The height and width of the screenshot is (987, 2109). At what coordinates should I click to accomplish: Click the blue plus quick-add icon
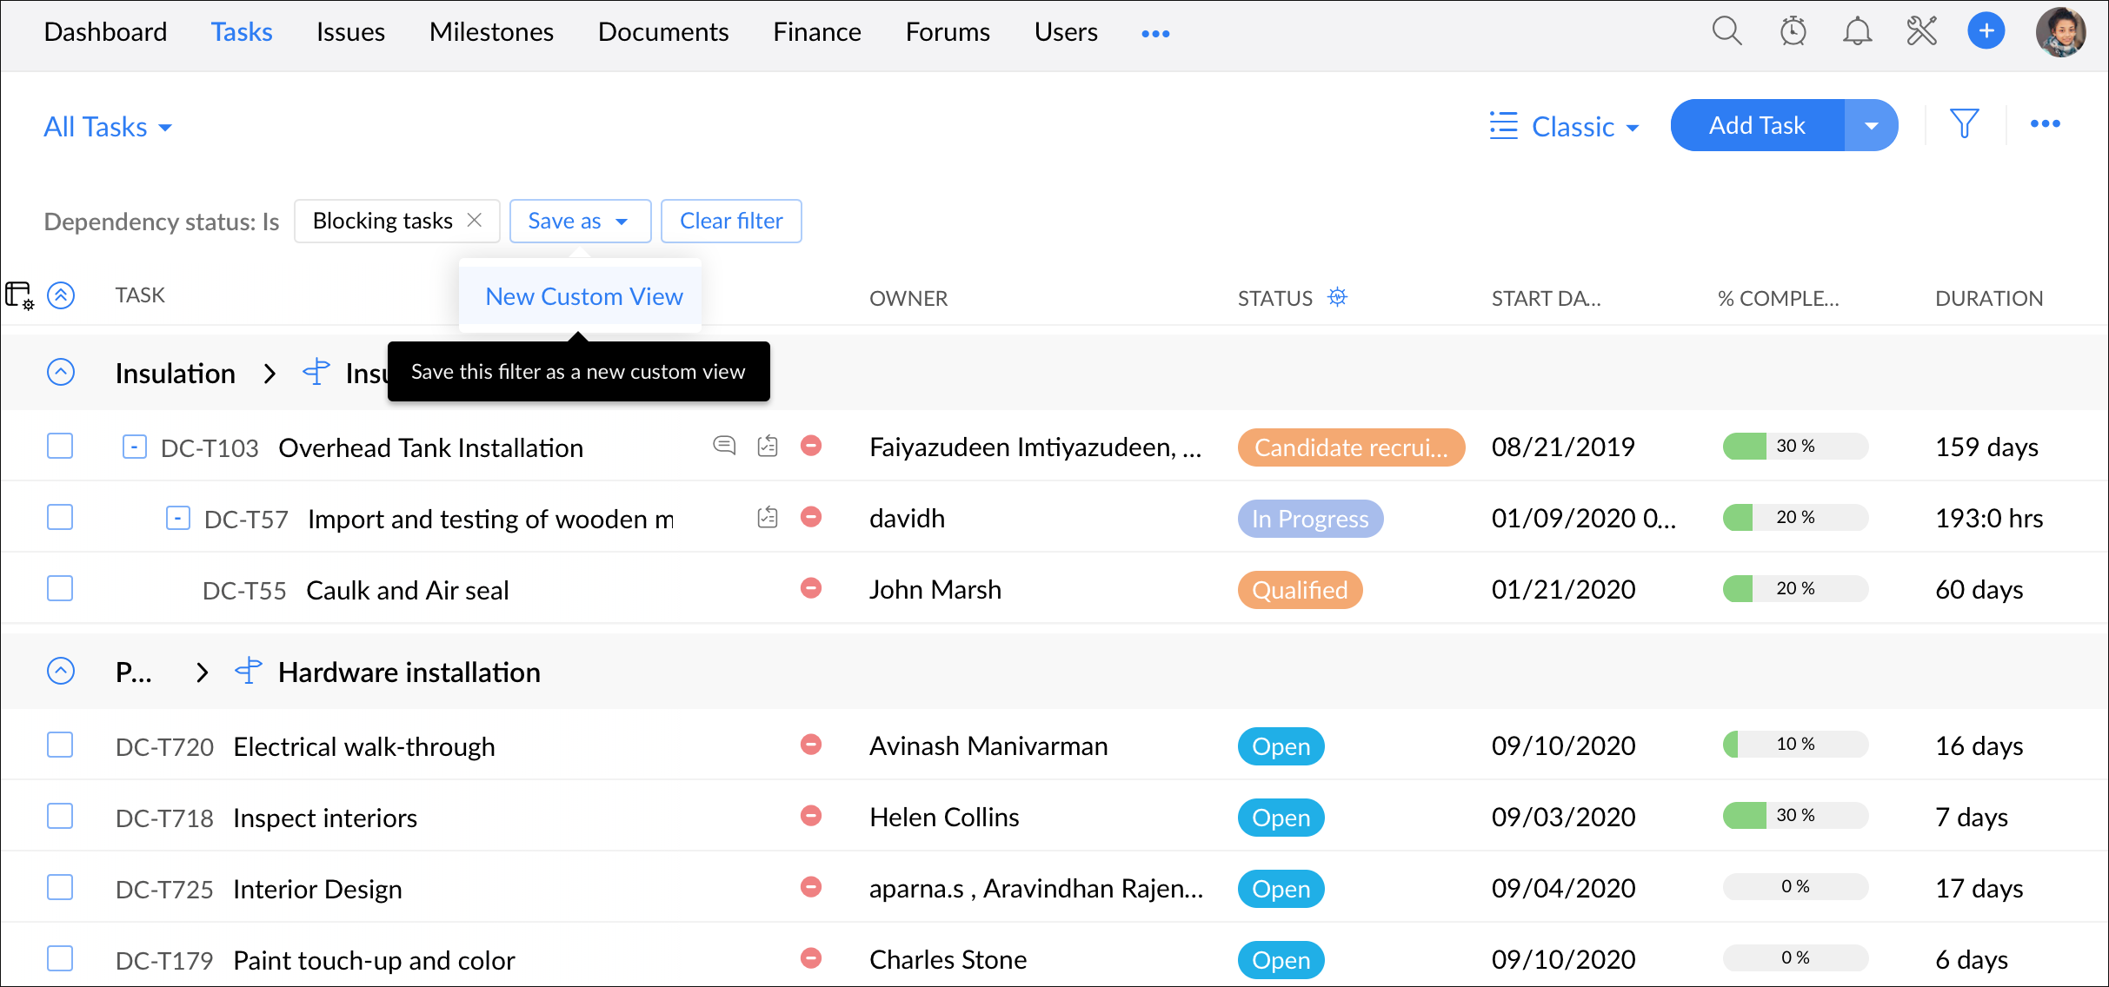[x=1986, y=32]
